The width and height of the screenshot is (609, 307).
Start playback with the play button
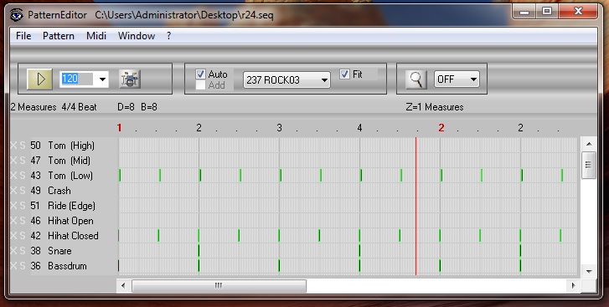tap(39, 79)
